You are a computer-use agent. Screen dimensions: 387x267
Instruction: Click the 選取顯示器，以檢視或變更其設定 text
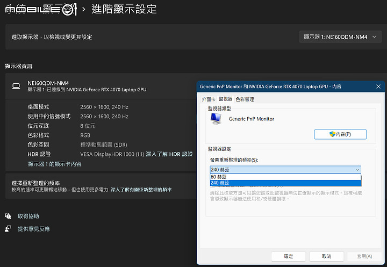(52, 37)
